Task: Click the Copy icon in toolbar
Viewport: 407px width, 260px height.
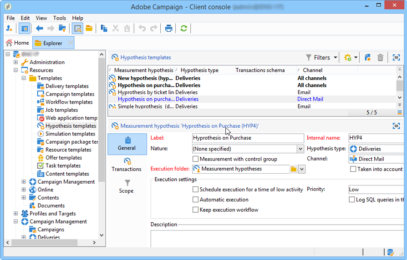Action: tap(104, 28)
